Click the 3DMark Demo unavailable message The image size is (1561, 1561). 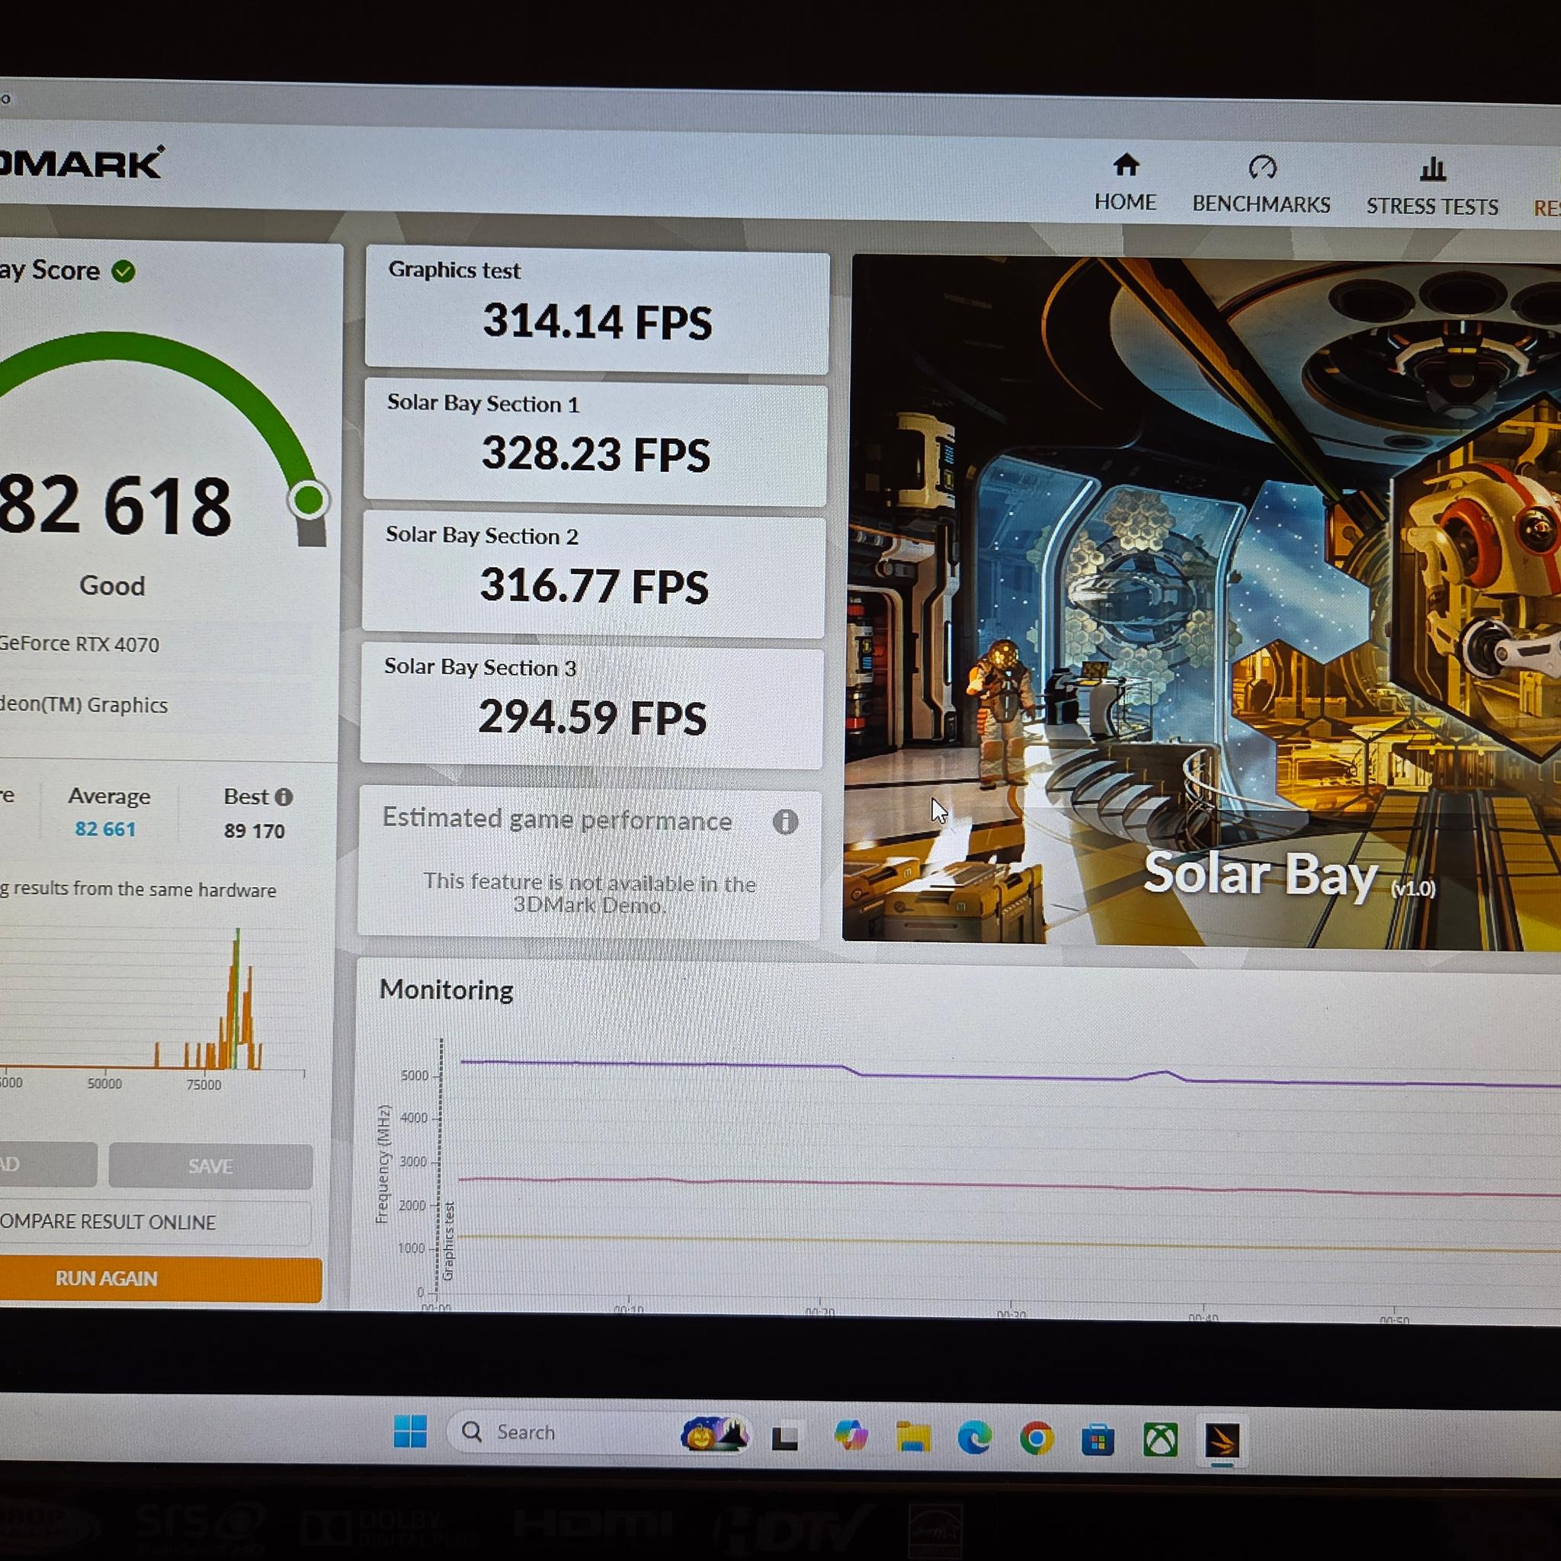589,893
